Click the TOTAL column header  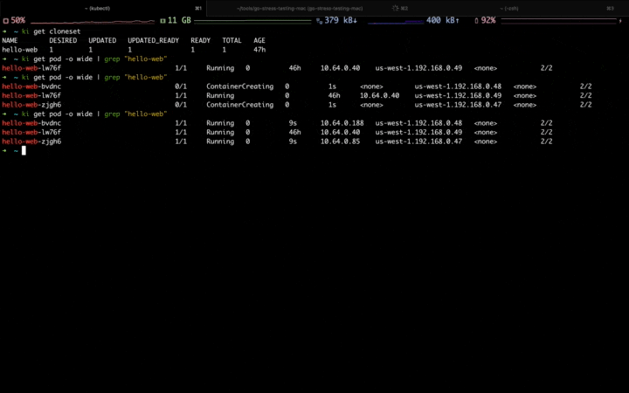(232, 40)
